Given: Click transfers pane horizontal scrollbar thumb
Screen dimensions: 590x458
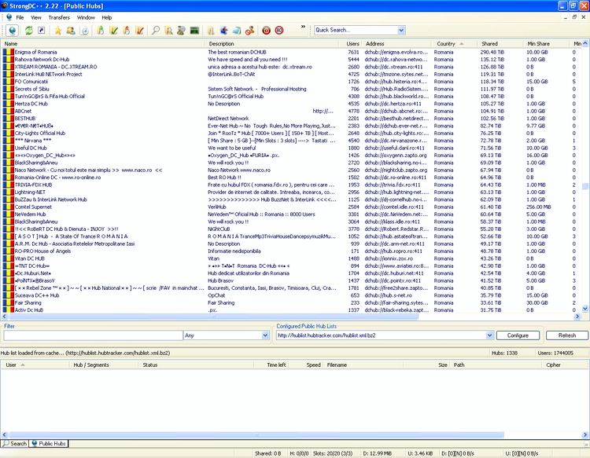Looking at the screenshot, I should (x=256, y=434).
